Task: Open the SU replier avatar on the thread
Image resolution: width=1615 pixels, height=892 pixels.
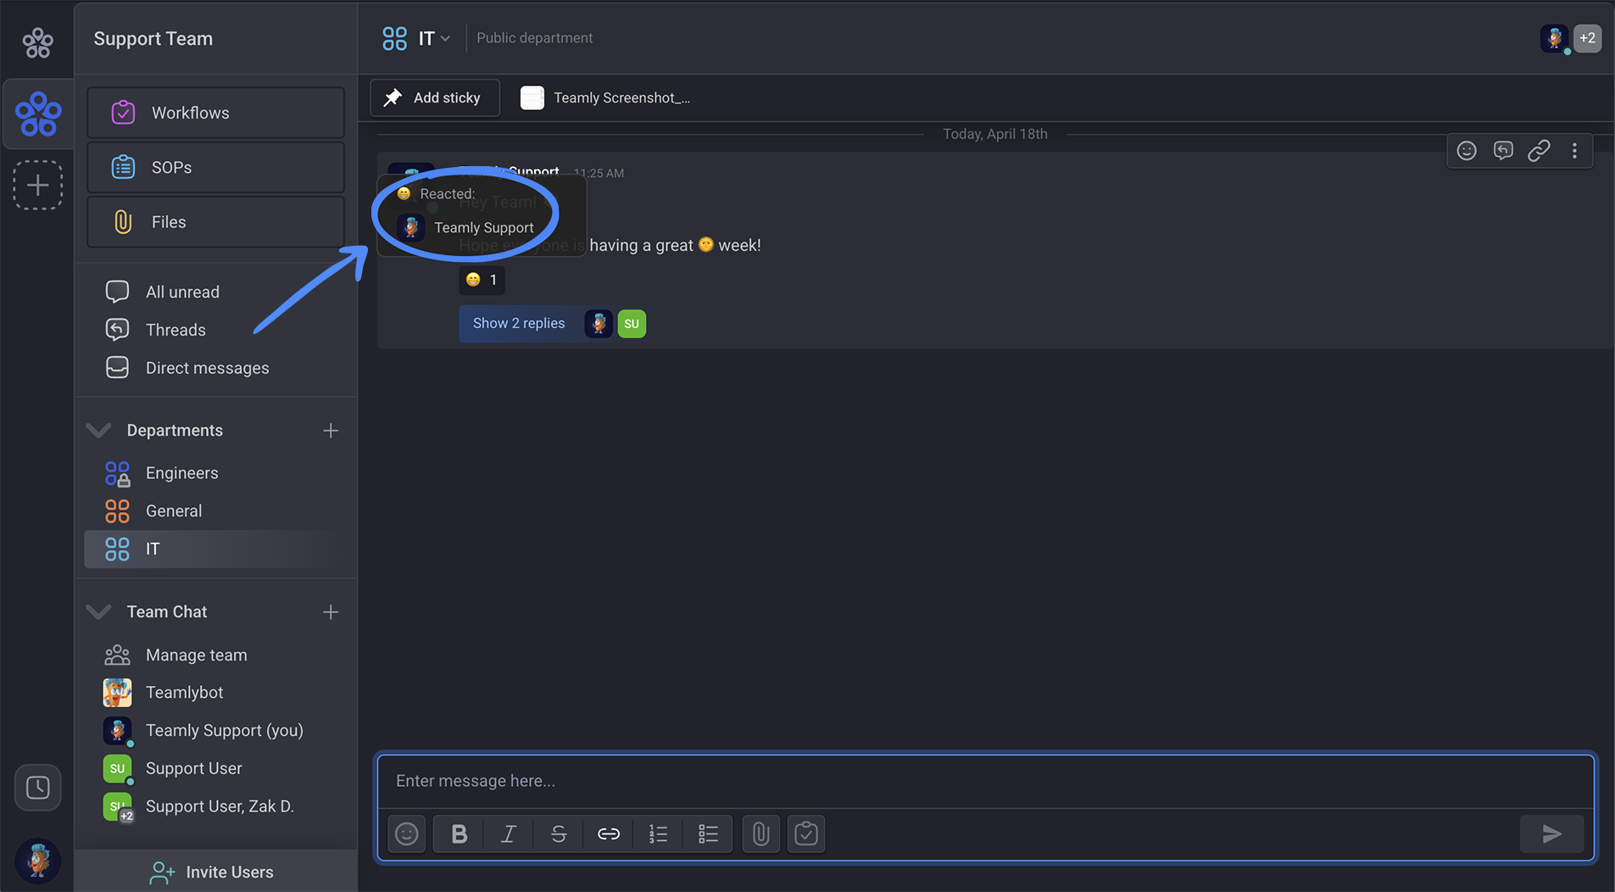Action: tap(632, 324)
